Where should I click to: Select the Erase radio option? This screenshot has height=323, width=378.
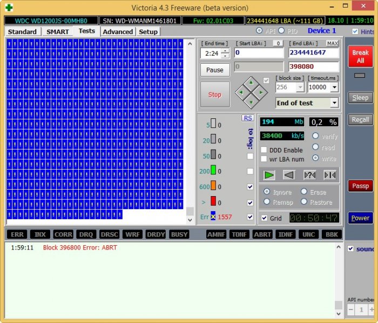pos(303,192)
